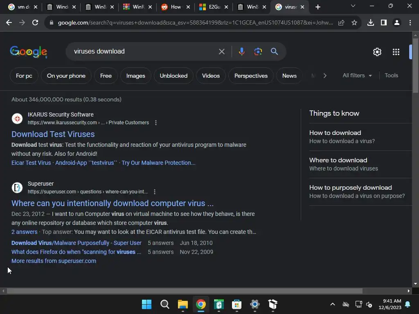Expand the All filters dropdown

[x=357, y=76]
